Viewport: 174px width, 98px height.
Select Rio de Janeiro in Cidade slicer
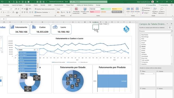click(x=27, y=66)
